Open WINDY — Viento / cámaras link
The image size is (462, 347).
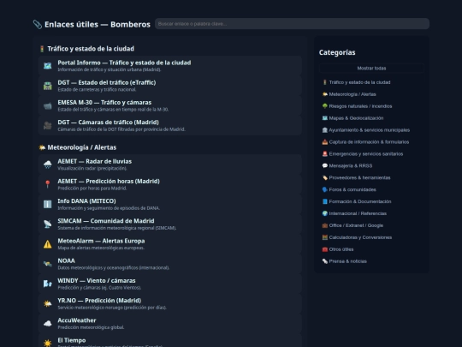170,284
